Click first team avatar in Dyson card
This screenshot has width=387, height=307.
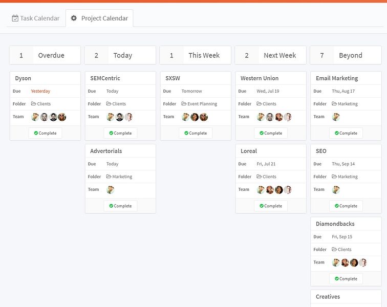(x=35, y=117)
